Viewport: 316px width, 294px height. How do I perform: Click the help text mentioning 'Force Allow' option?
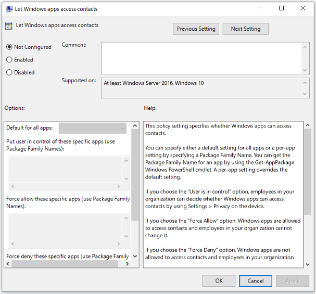[x=223, y=228]
